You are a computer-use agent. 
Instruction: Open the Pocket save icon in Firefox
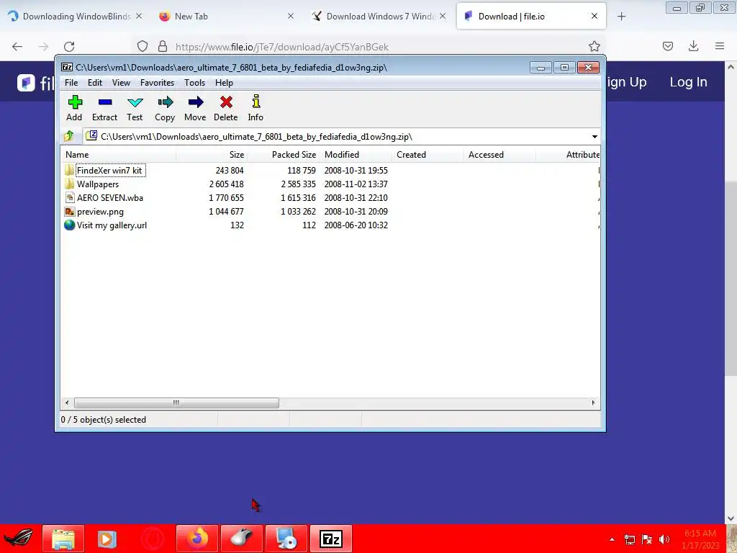tap(667, 46)
